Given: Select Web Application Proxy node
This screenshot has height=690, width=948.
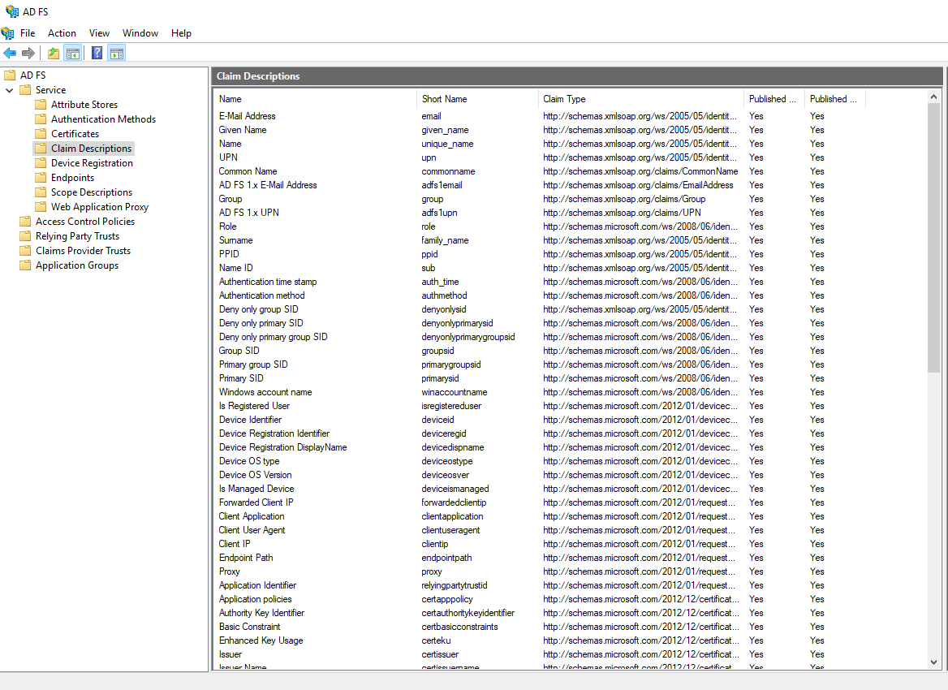Looking at the screenshot, I should coord(100,207).
